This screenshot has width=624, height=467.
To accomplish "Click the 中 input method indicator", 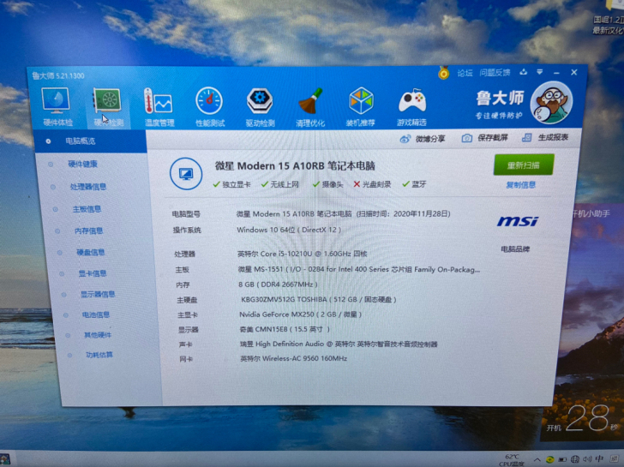I will pos(600,458).
